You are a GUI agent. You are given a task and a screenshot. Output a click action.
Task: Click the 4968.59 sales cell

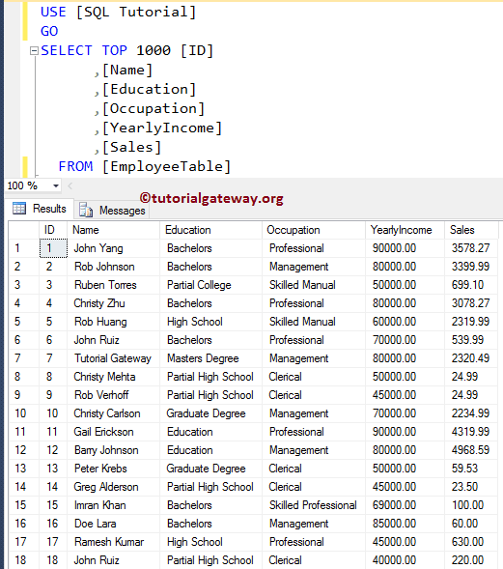[471, 450]
